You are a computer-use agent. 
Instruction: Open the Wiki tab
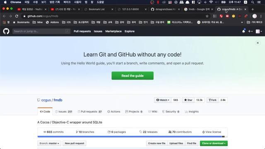click(x=153, y=111)
